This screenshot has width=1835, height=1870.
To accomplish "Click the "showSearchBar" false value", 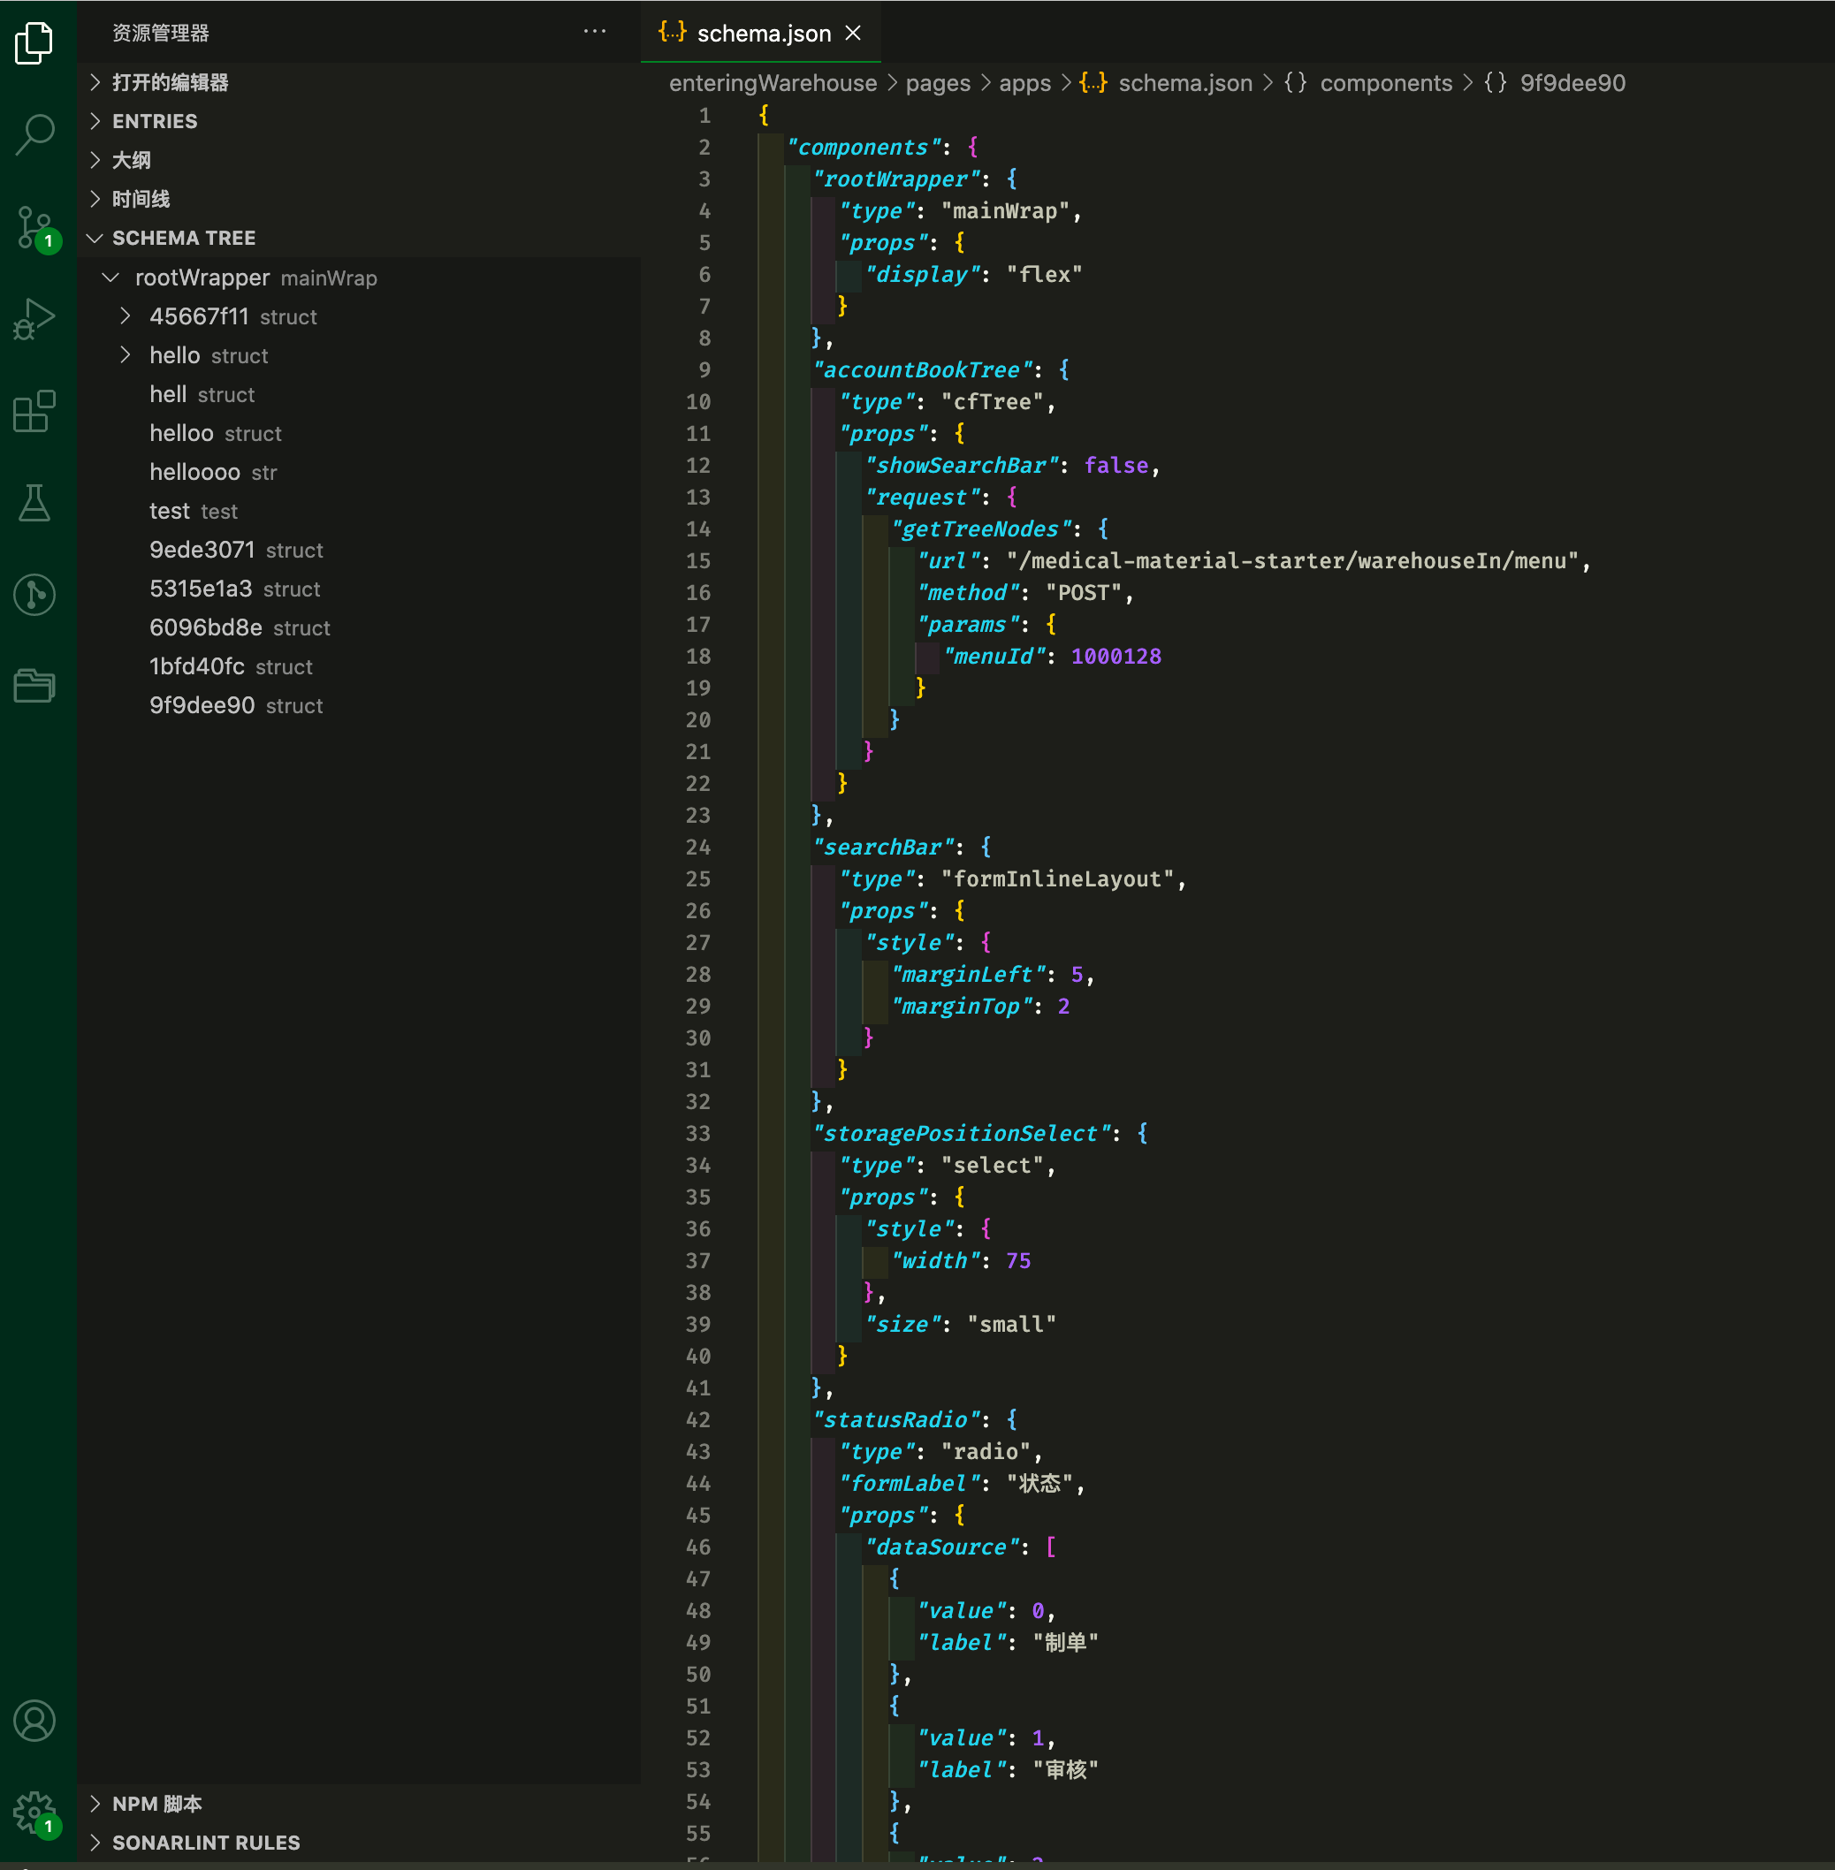I will coord(1116,466).
